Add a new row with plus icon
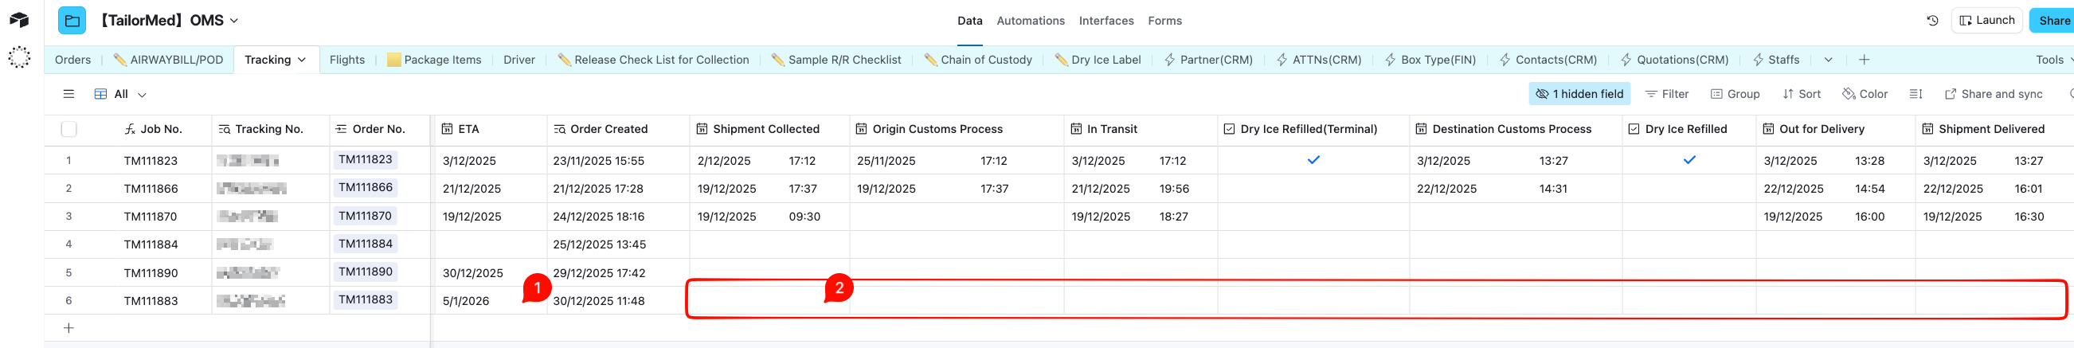2074x348 pixels. pos(68,328)
